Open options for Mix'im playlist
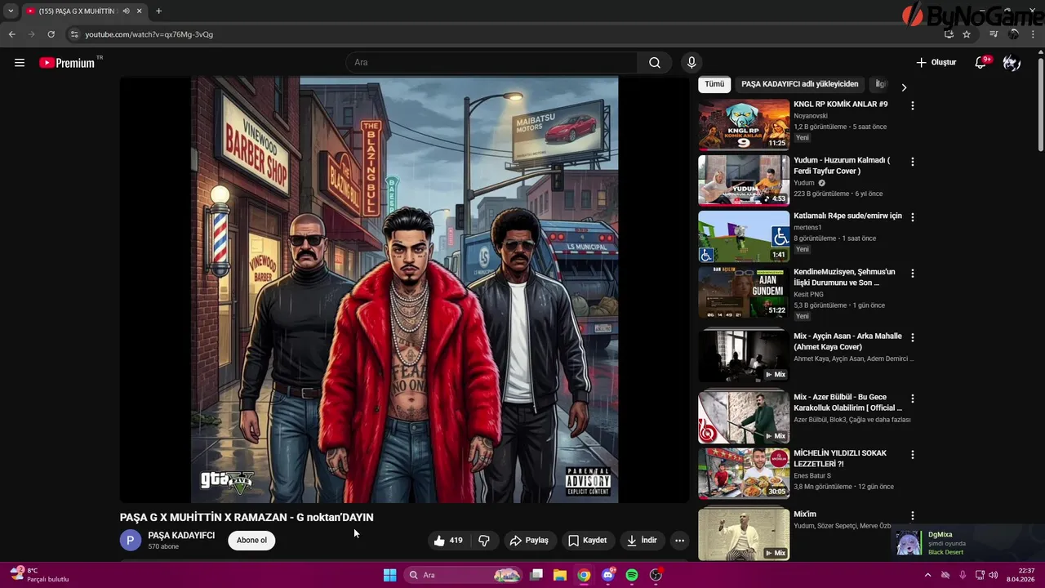 913,516
